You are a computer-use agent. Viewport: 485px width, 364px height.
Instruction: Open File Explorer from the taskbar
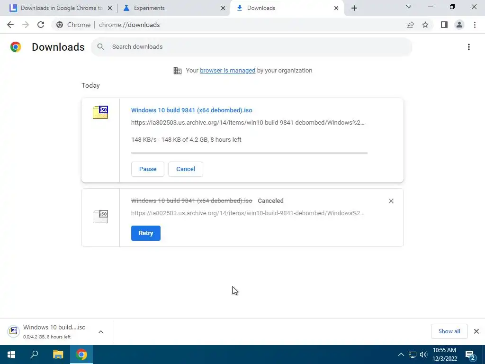(58, 355)
